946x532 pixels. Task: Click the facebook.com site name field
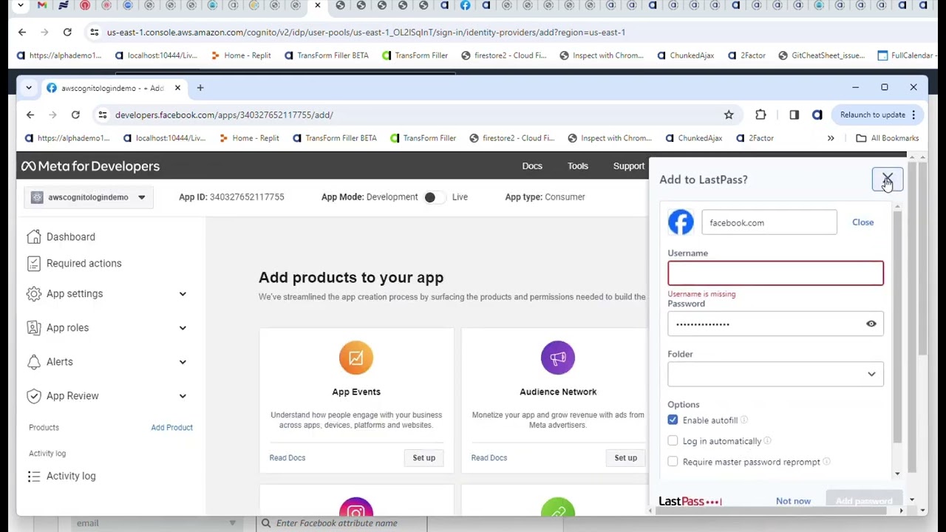[769, 222]
